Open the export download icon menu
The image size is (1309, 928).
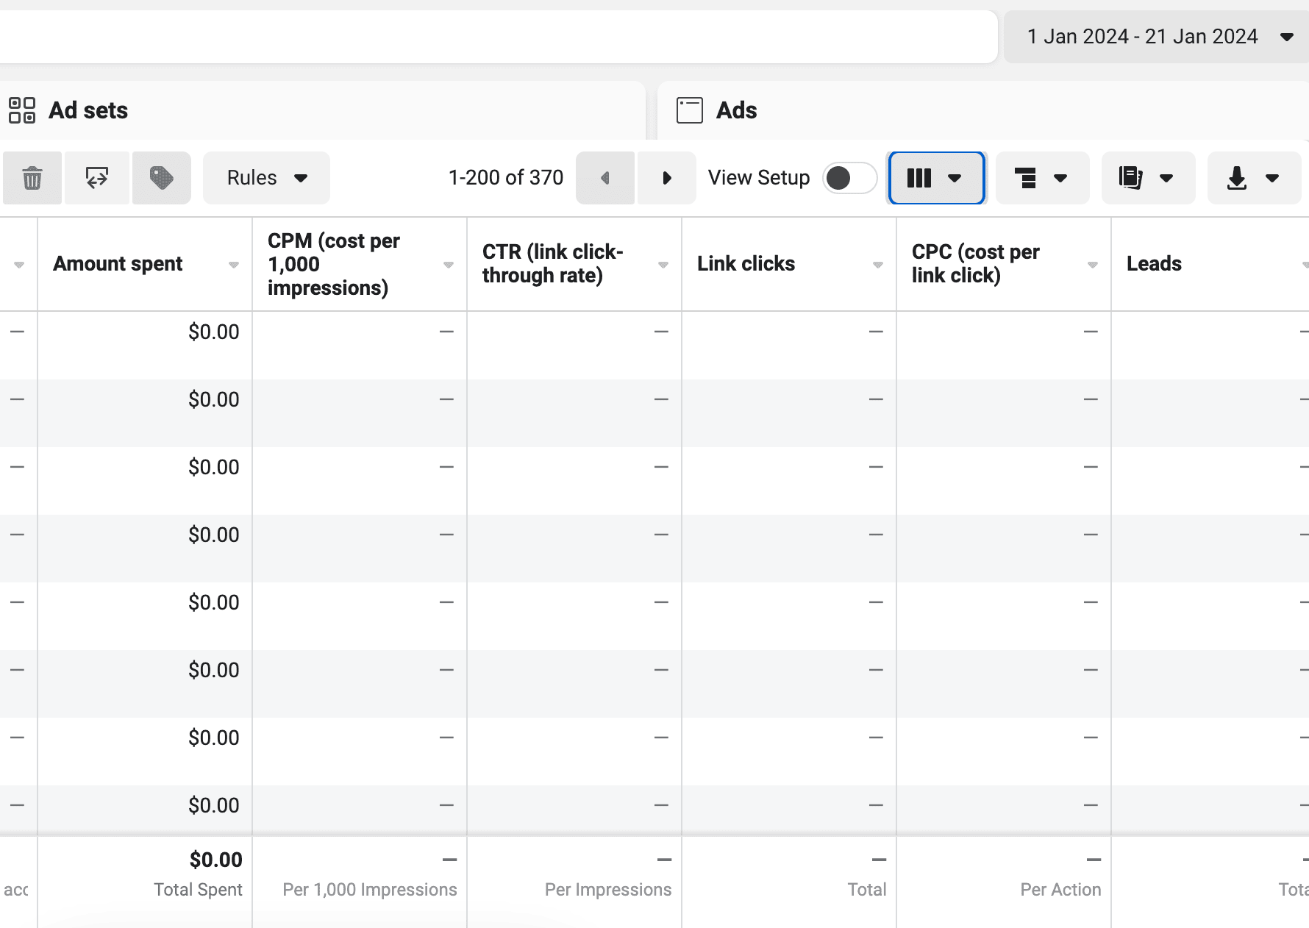tap(1254, 178)
